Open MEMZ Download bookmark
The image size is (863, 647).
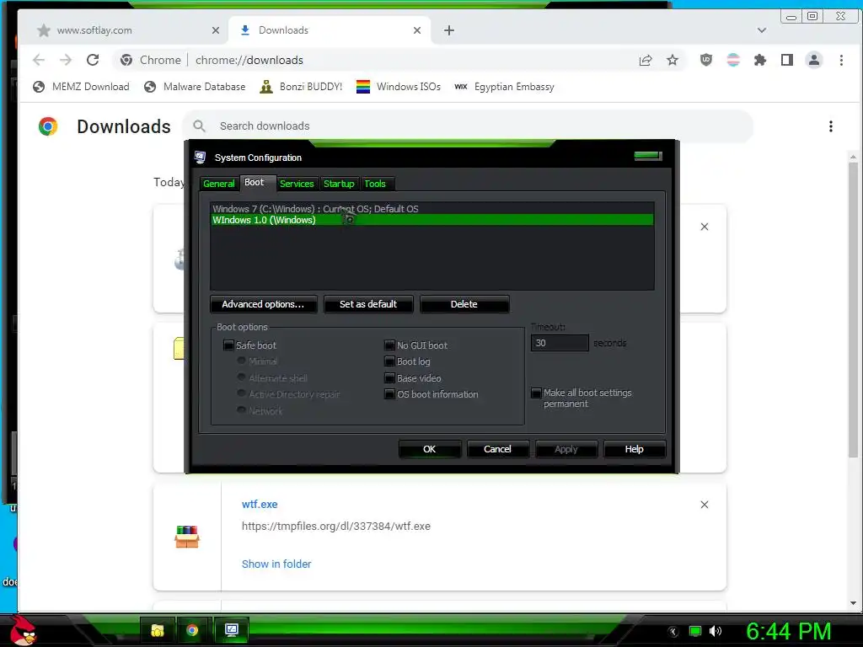[81, 87]
